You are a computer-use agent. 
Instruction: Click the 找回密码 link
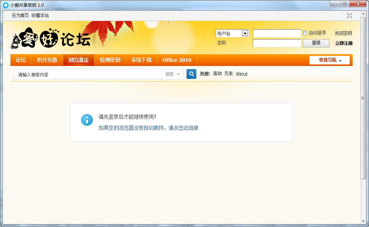(x=343, y=33)
